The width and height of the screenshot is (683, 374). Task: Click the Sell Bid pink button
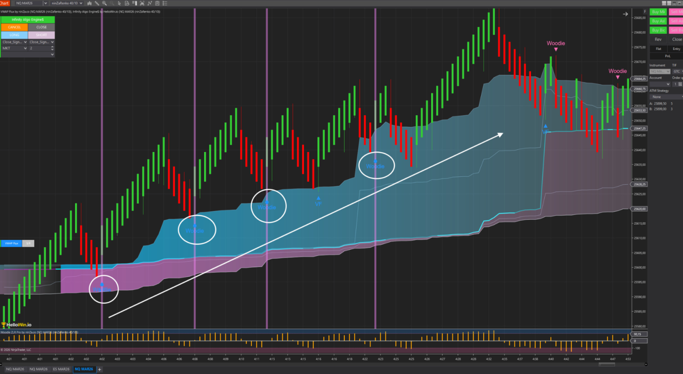pos(676,30)
